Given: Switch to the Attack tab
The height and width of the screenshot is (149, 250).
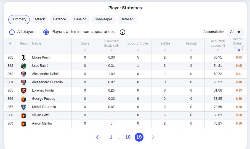Looking at the screenshot, I should pos(40,20).
